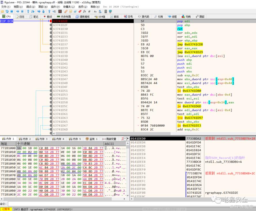The width and height of the screenshot is (256, 211).
Task: Run the program with the arrow icon
Action: 18,11
